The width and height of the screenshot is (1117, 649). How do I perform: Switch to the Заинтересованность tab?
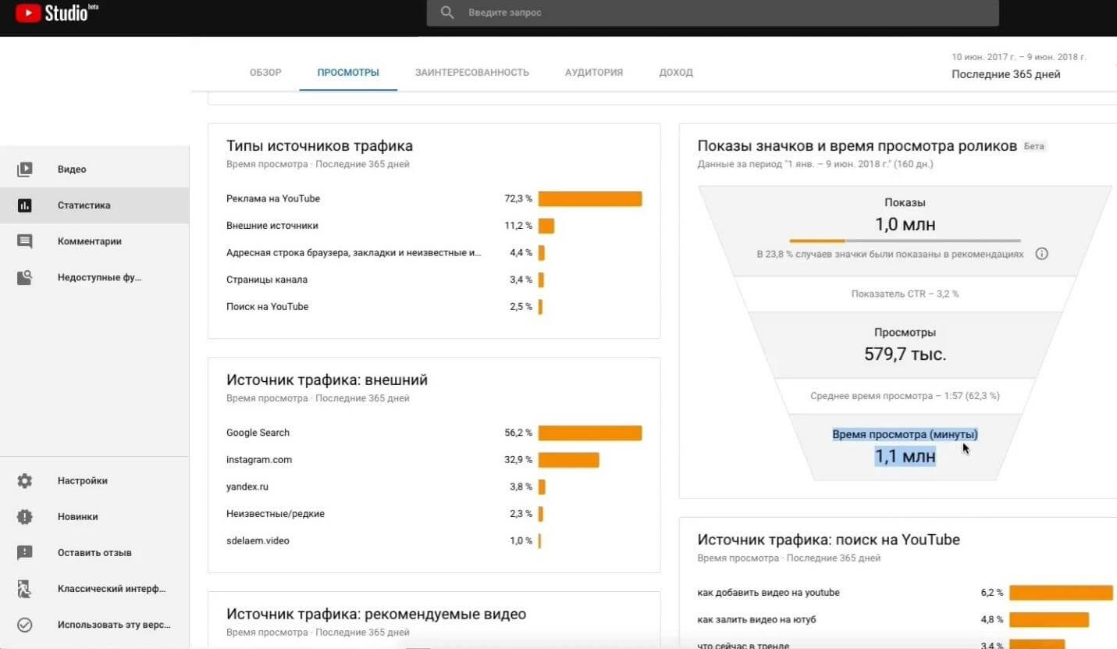pyautogui.click(x=471, y=73)
